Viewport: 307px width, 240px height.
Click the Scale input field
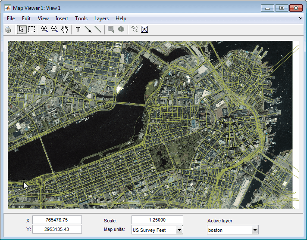(x=157, y=220)
